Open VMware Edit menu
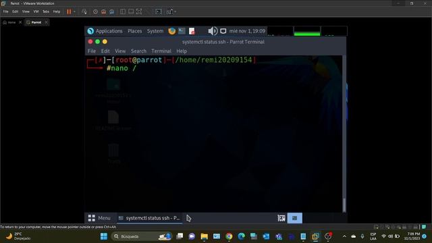The width and height of the screenshot is (432, 243). 15,11
